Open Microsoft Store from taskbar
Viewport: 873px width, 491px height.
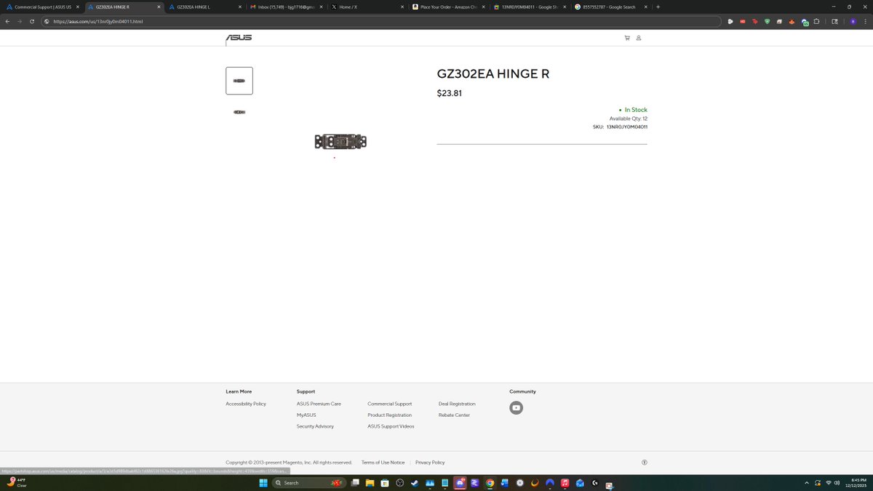point(384,483)
